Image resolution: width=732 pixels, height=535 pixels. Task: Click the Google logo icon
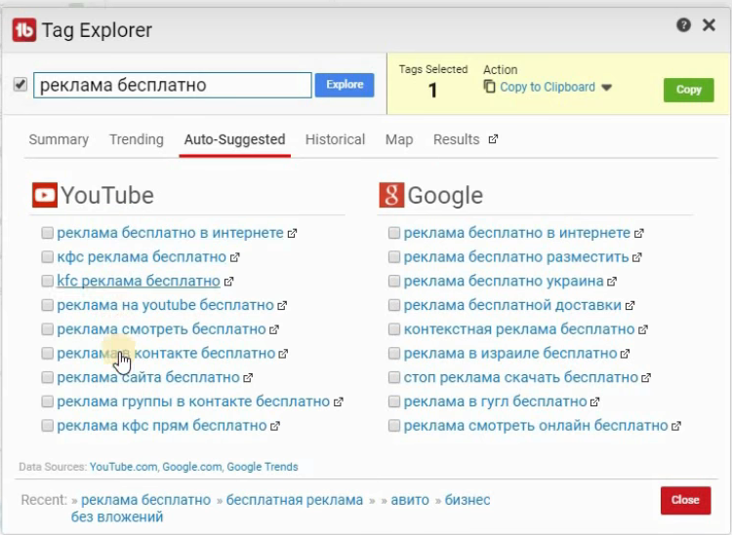(391, 195)
